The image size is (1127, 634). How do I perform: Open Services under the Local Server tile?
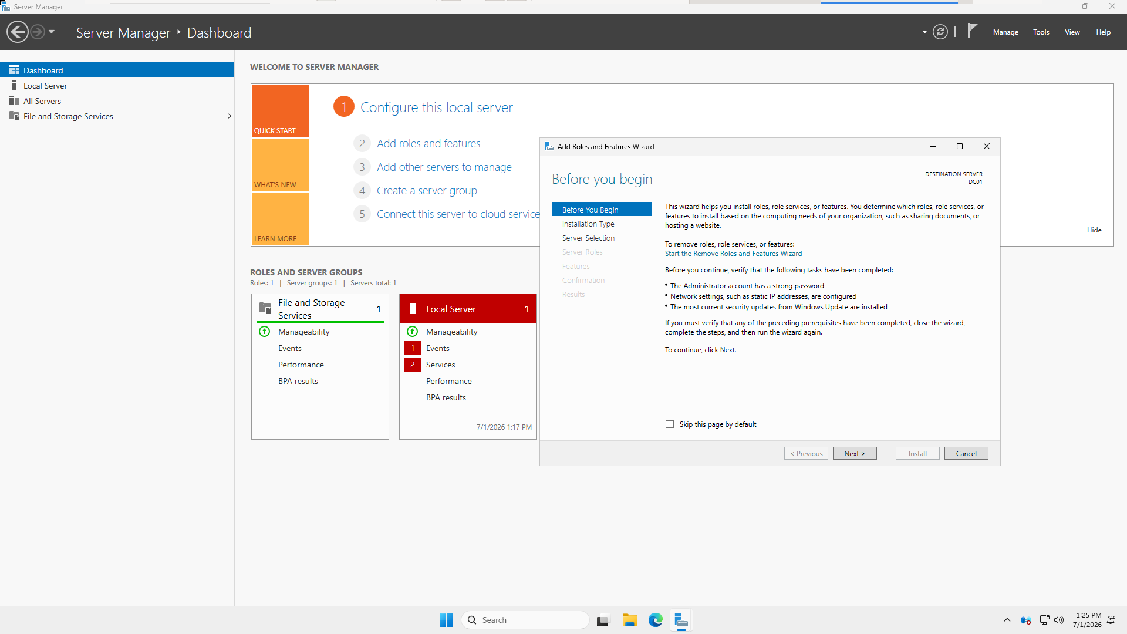(441, 365)
